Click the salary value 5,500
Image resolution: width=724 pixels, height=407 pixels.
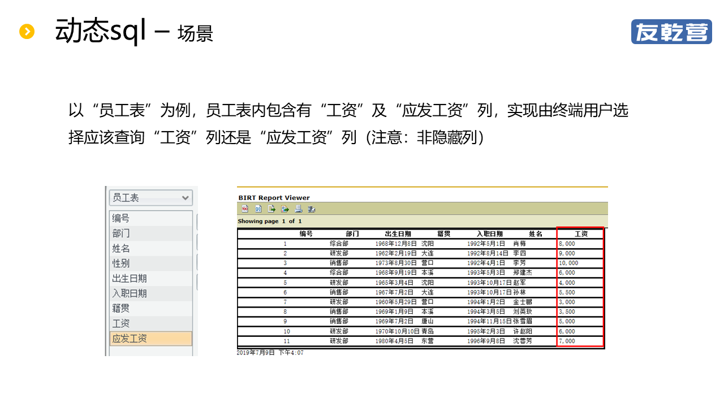click(x=567, y=292)
